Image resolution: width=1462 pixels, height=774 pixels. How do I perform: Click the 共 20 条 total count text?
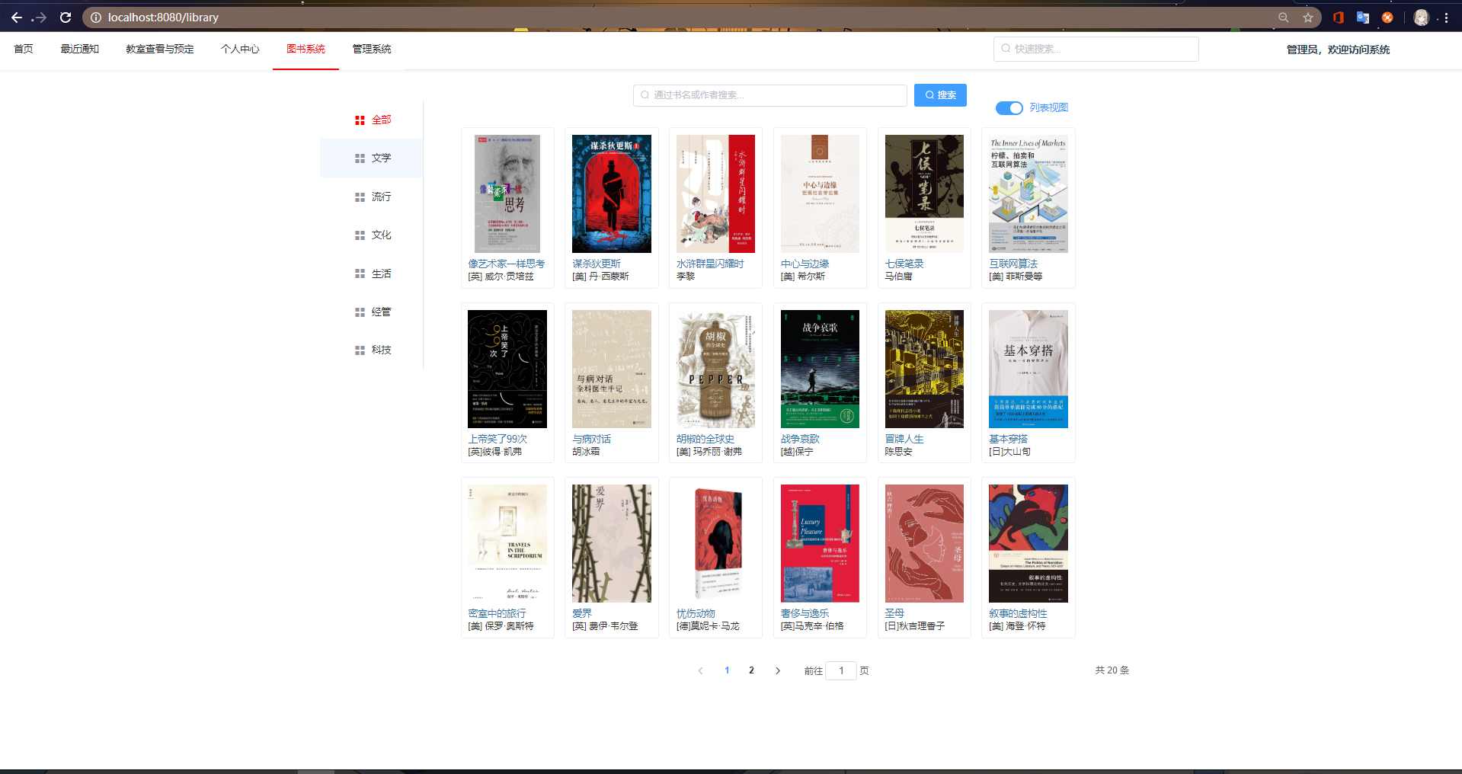tap(1112, 670)
